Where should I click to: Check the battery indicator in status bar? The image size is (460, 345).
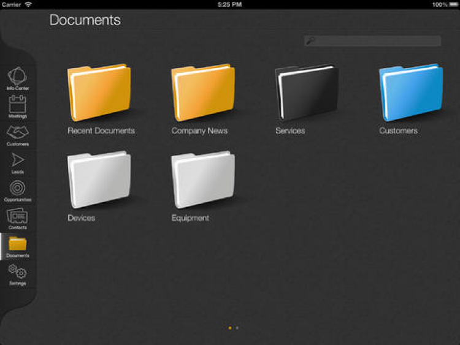pos(453,4)
